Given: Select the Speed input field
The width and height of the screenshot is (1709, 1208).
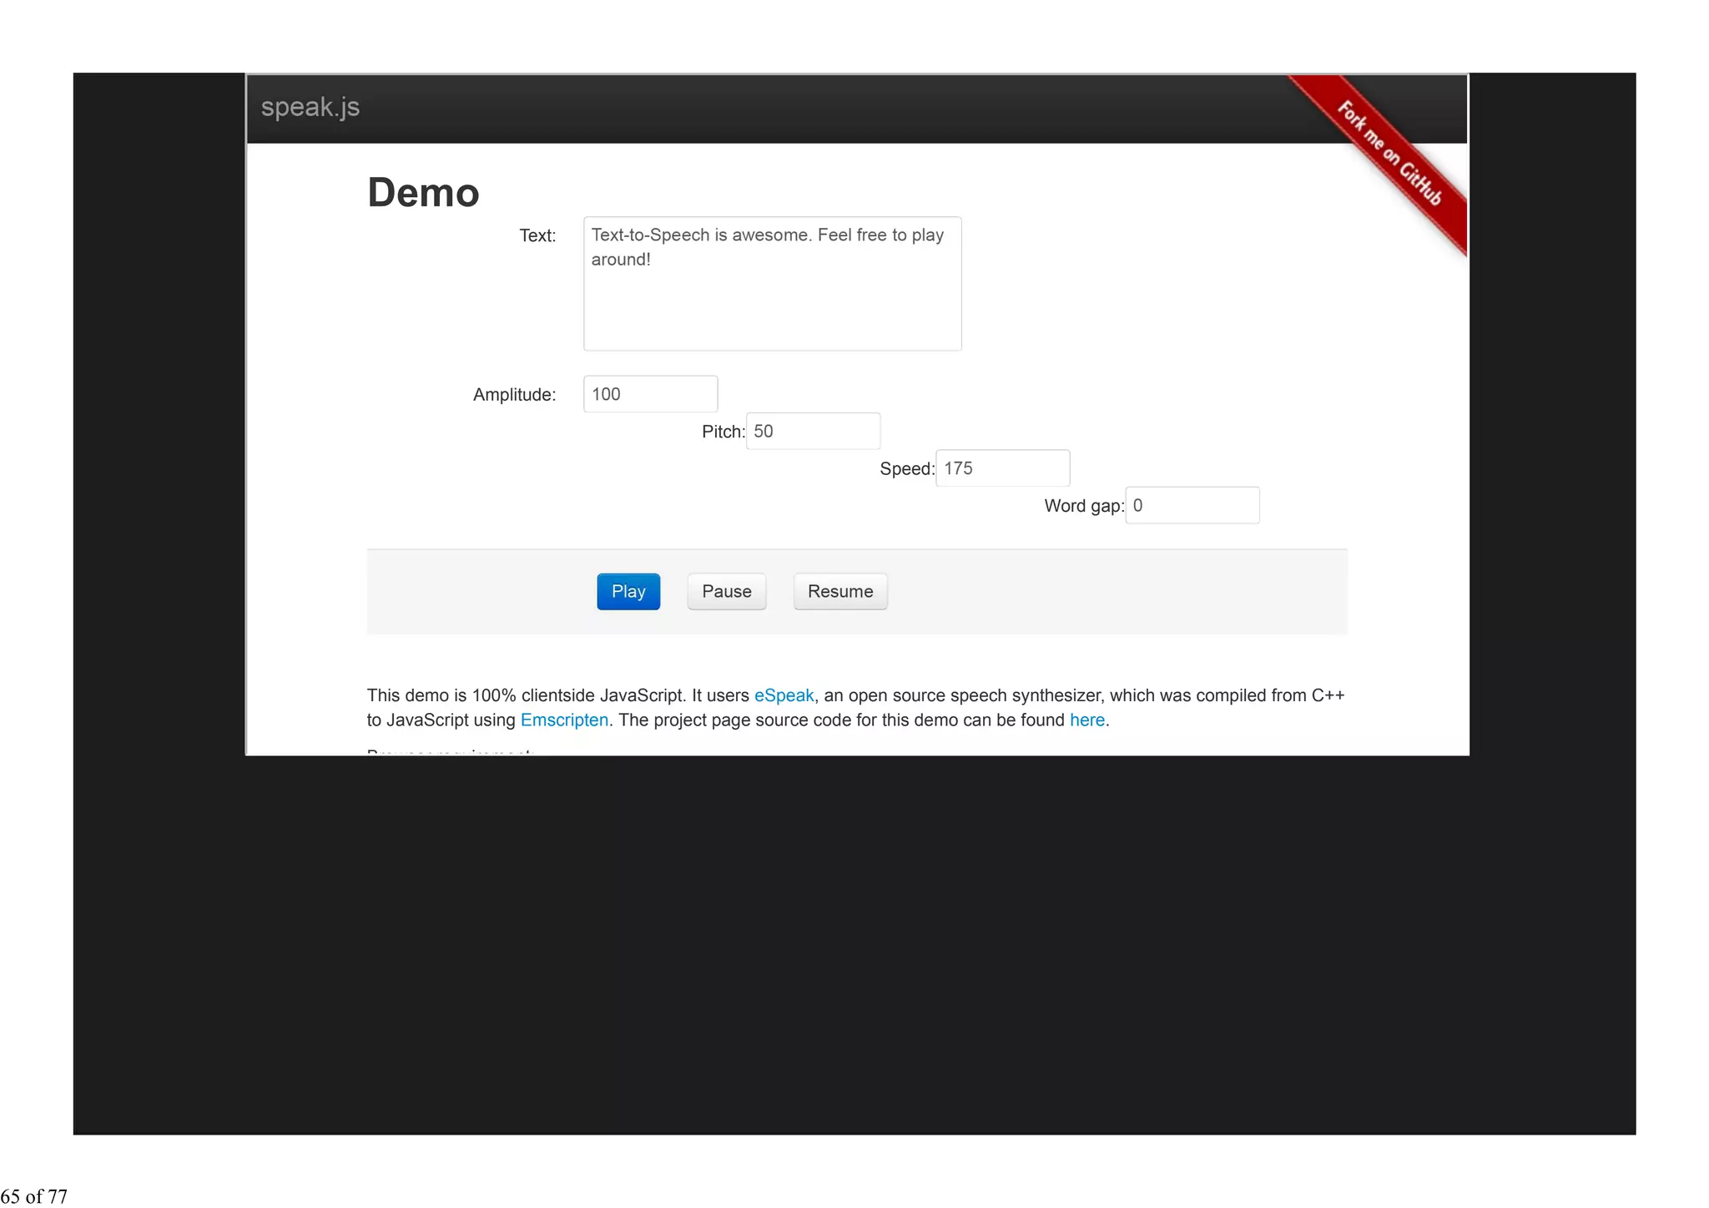Looking at the screenshot, I should pos(1002,468).
